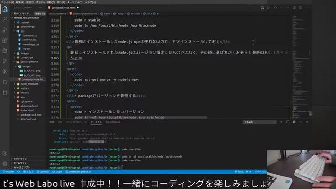This screenshot has height=189, width=336.
Task: Expand the ubuntu folder
Action: (x=25, y=93)
